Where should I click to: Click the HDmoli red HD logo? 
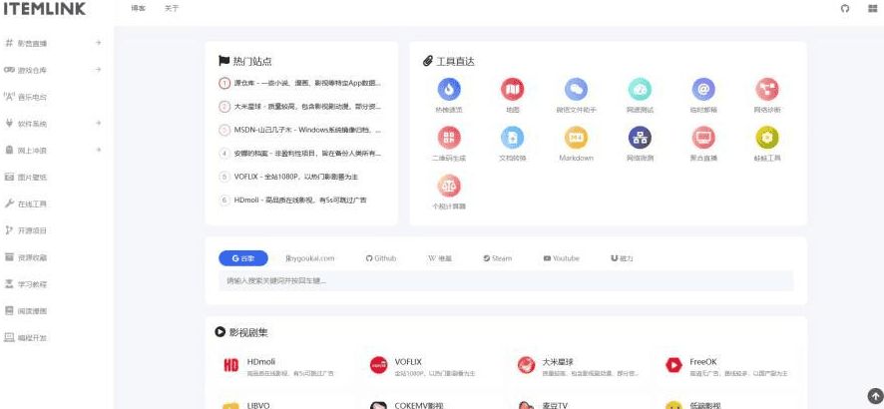point(231,366)
